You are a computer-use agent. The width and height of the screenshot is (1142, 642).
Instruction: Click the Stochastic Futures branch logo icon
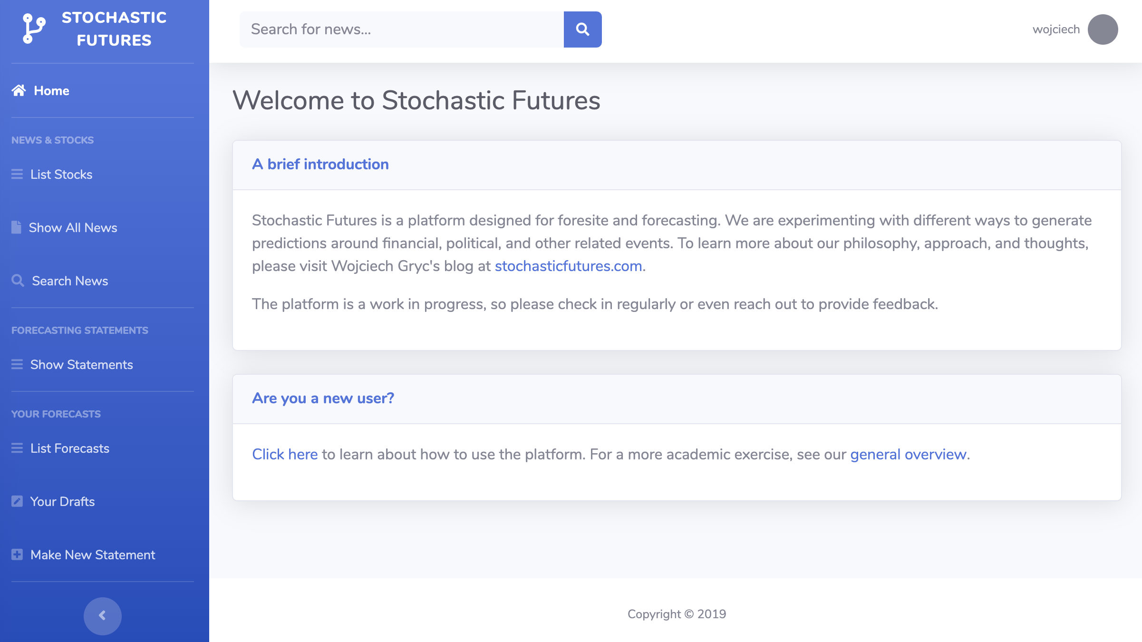click(x=34, y=29)
